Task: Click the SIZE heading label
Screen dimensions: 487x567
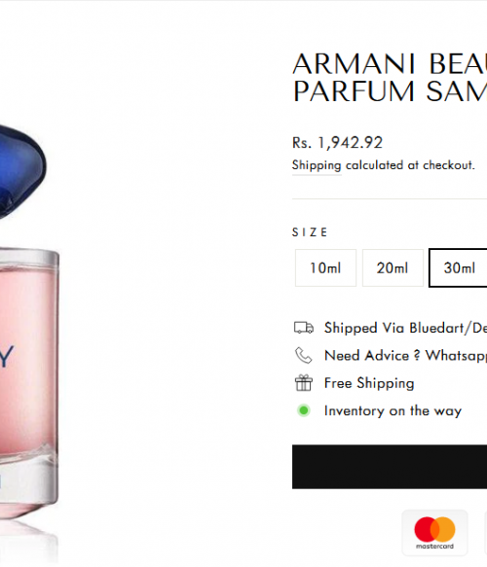Action: pyautogui.click(x=310, y=232)
